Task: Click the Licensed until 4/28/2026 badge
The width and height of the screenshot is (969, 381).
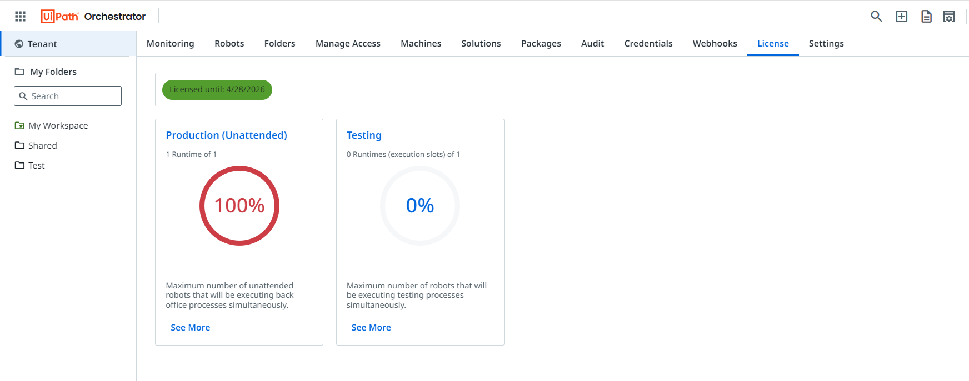Action: click(x=217, y=89)
